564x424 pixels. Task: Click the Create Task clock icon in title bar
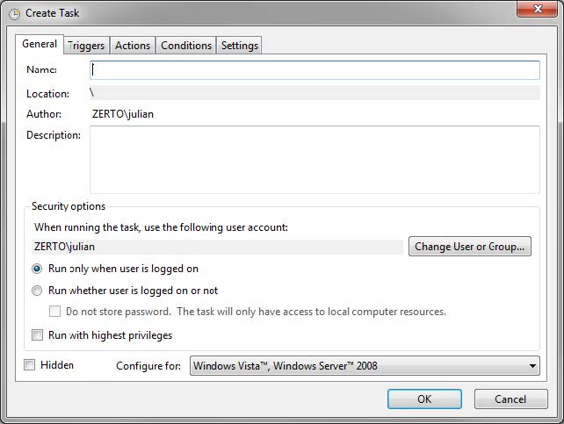tap(14, 14)
